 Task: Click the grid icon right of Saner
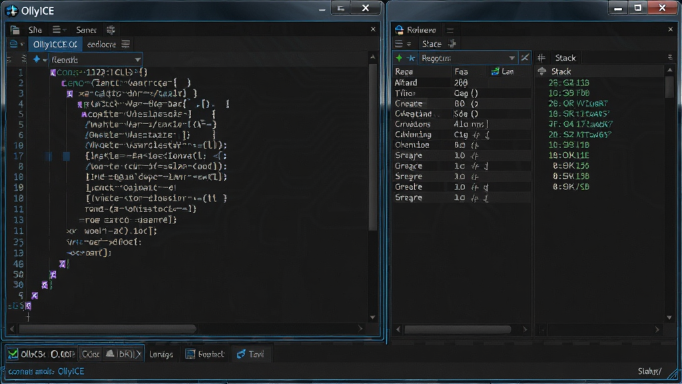pos(111,29)
